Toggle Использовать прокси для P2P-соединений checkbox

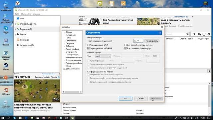(89, 68)
